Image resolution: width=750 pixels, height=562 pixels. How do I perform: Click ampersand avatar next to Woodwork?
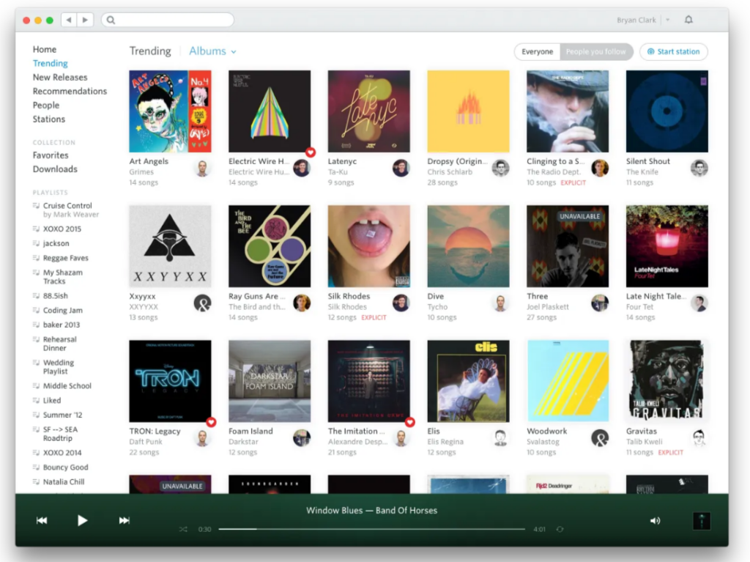600,438
